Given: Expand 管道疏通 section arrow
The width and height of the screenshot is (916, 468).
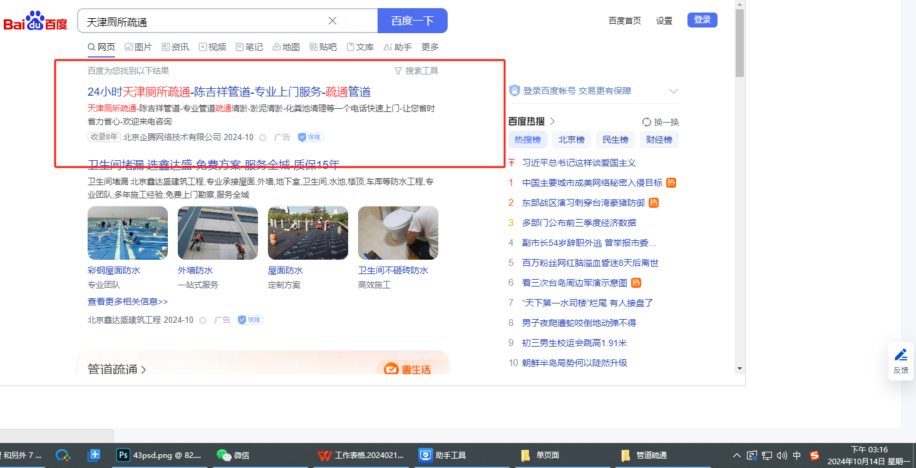Looking at the screenshot, I should tap(144, 370).
